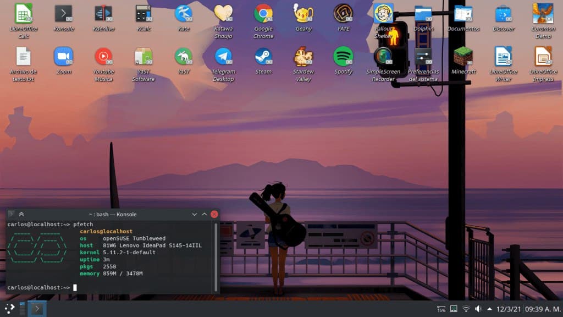This screenshot has height=317, width=563.
Task: Click the volume speaker tray icon
Action: pyautogui.click(x=478, y=309)
